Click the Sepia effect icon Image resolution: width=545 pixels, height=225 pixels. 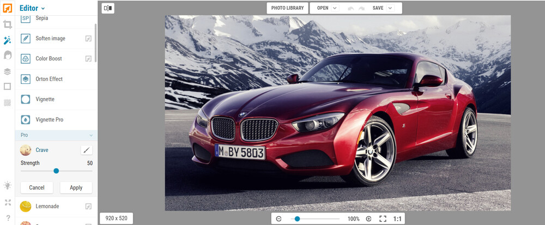click(x=26, y=19)
